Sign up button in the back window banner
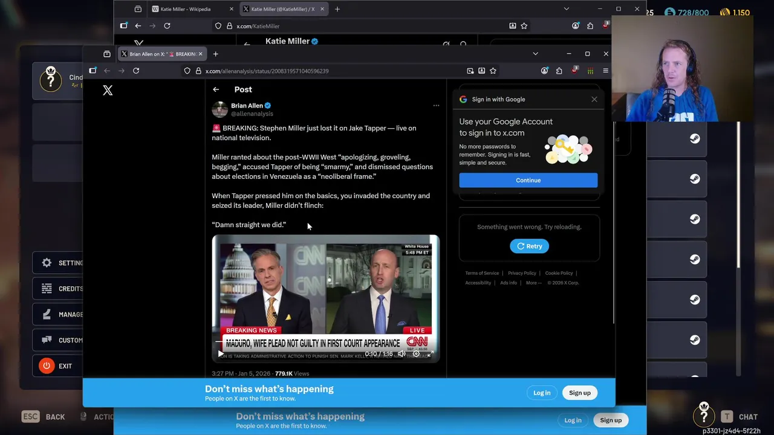 tap(611, 420)
